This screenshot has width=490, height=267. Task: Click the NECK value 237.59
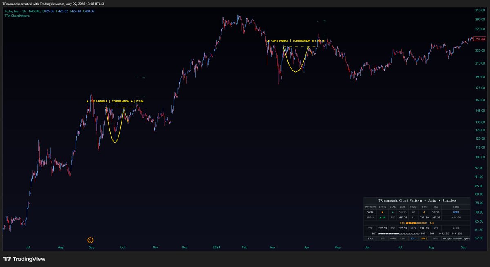point(424,228)
